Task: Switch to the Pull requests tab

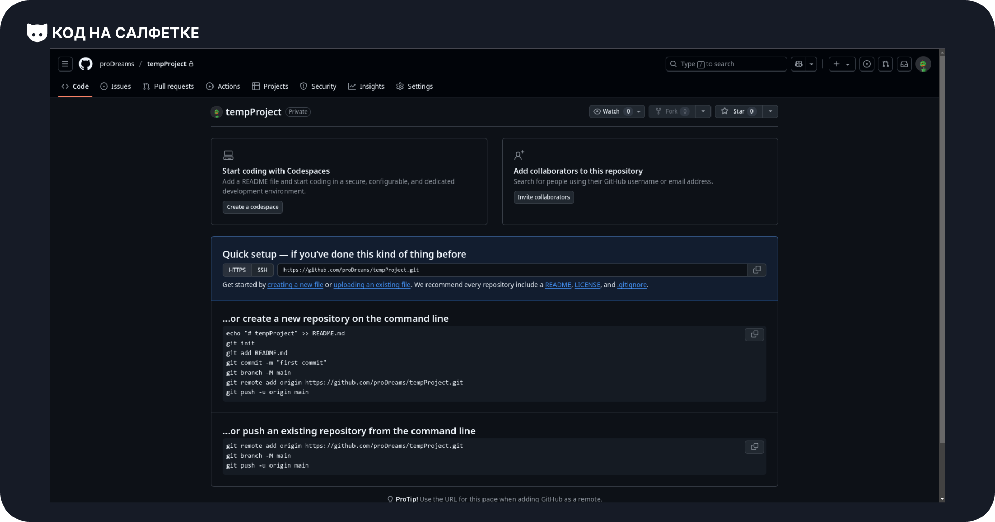Action: click(x=168, y=86)
